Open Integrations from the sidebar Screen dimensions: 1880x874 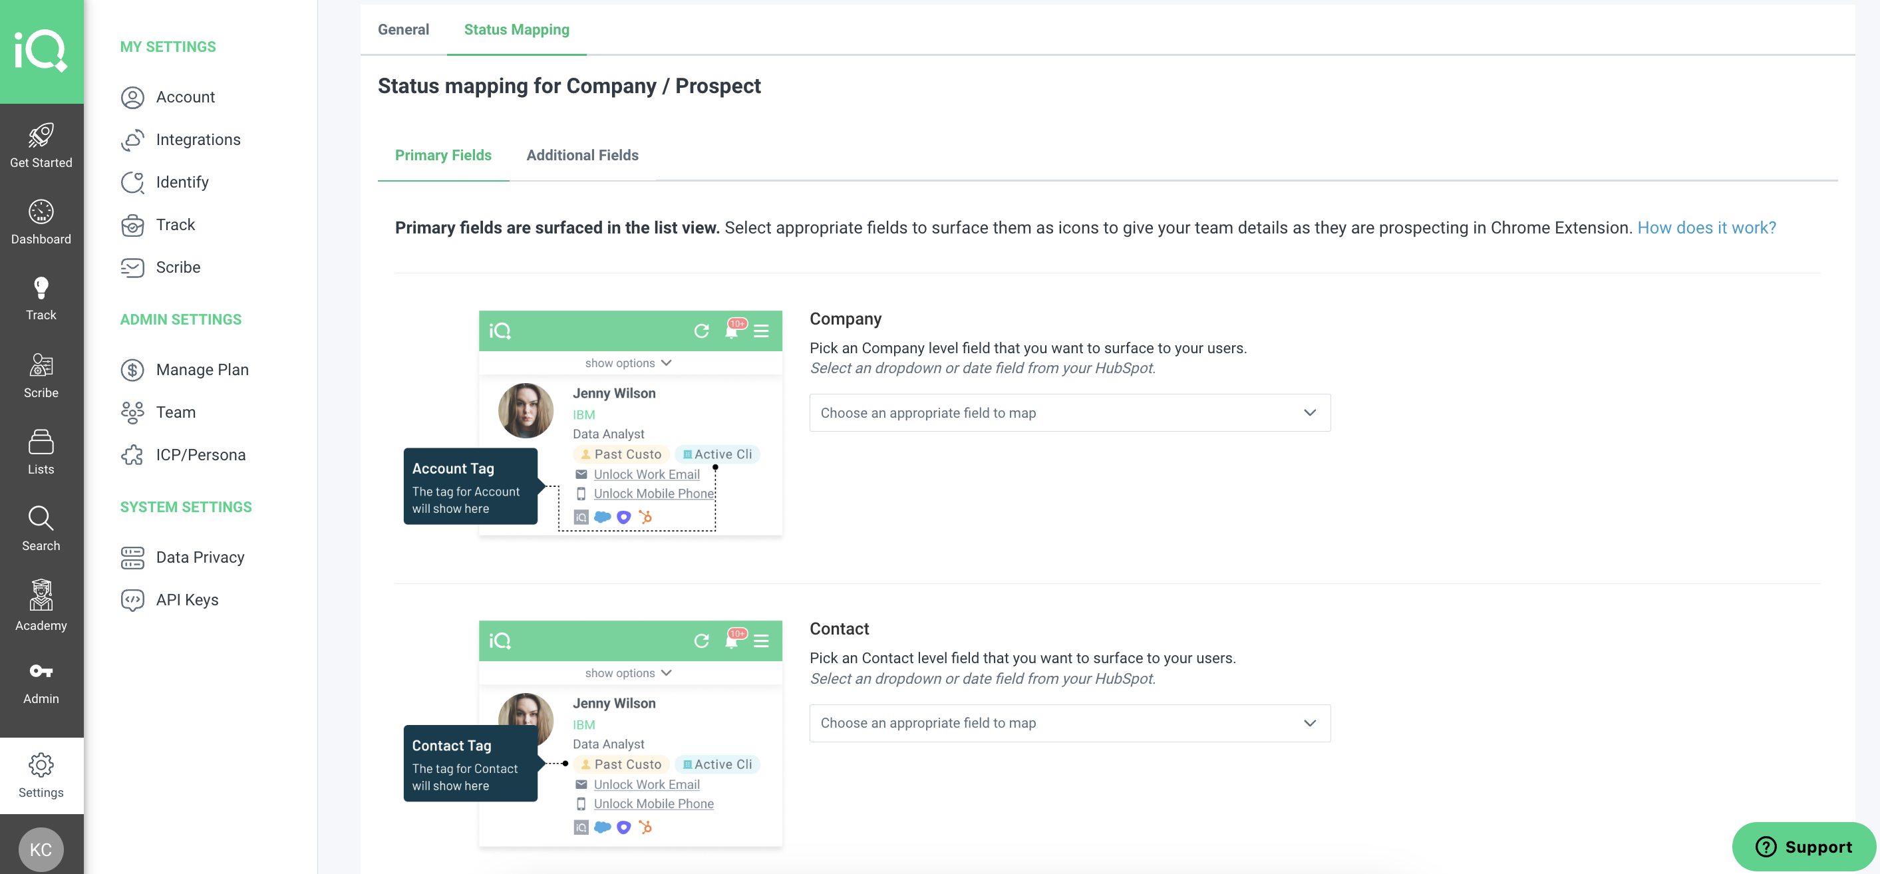pyautogui.click(x=198, y=139)
